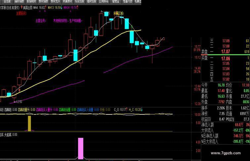Click the 5日净流入额 748.3万 value

point(238,136)
